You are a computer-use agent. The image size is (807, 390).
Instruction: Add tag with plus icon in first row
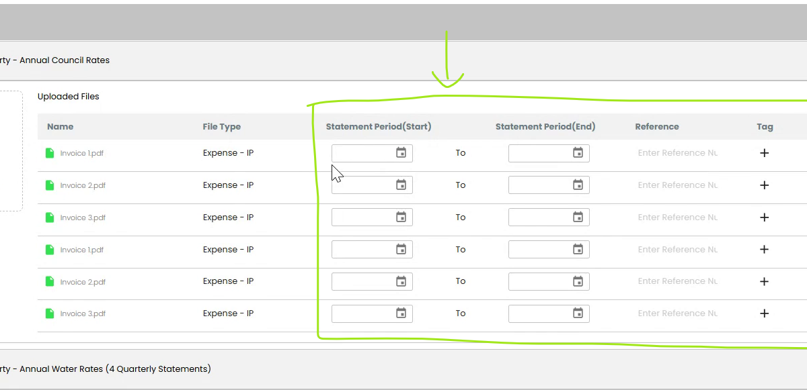coord(764,153)
